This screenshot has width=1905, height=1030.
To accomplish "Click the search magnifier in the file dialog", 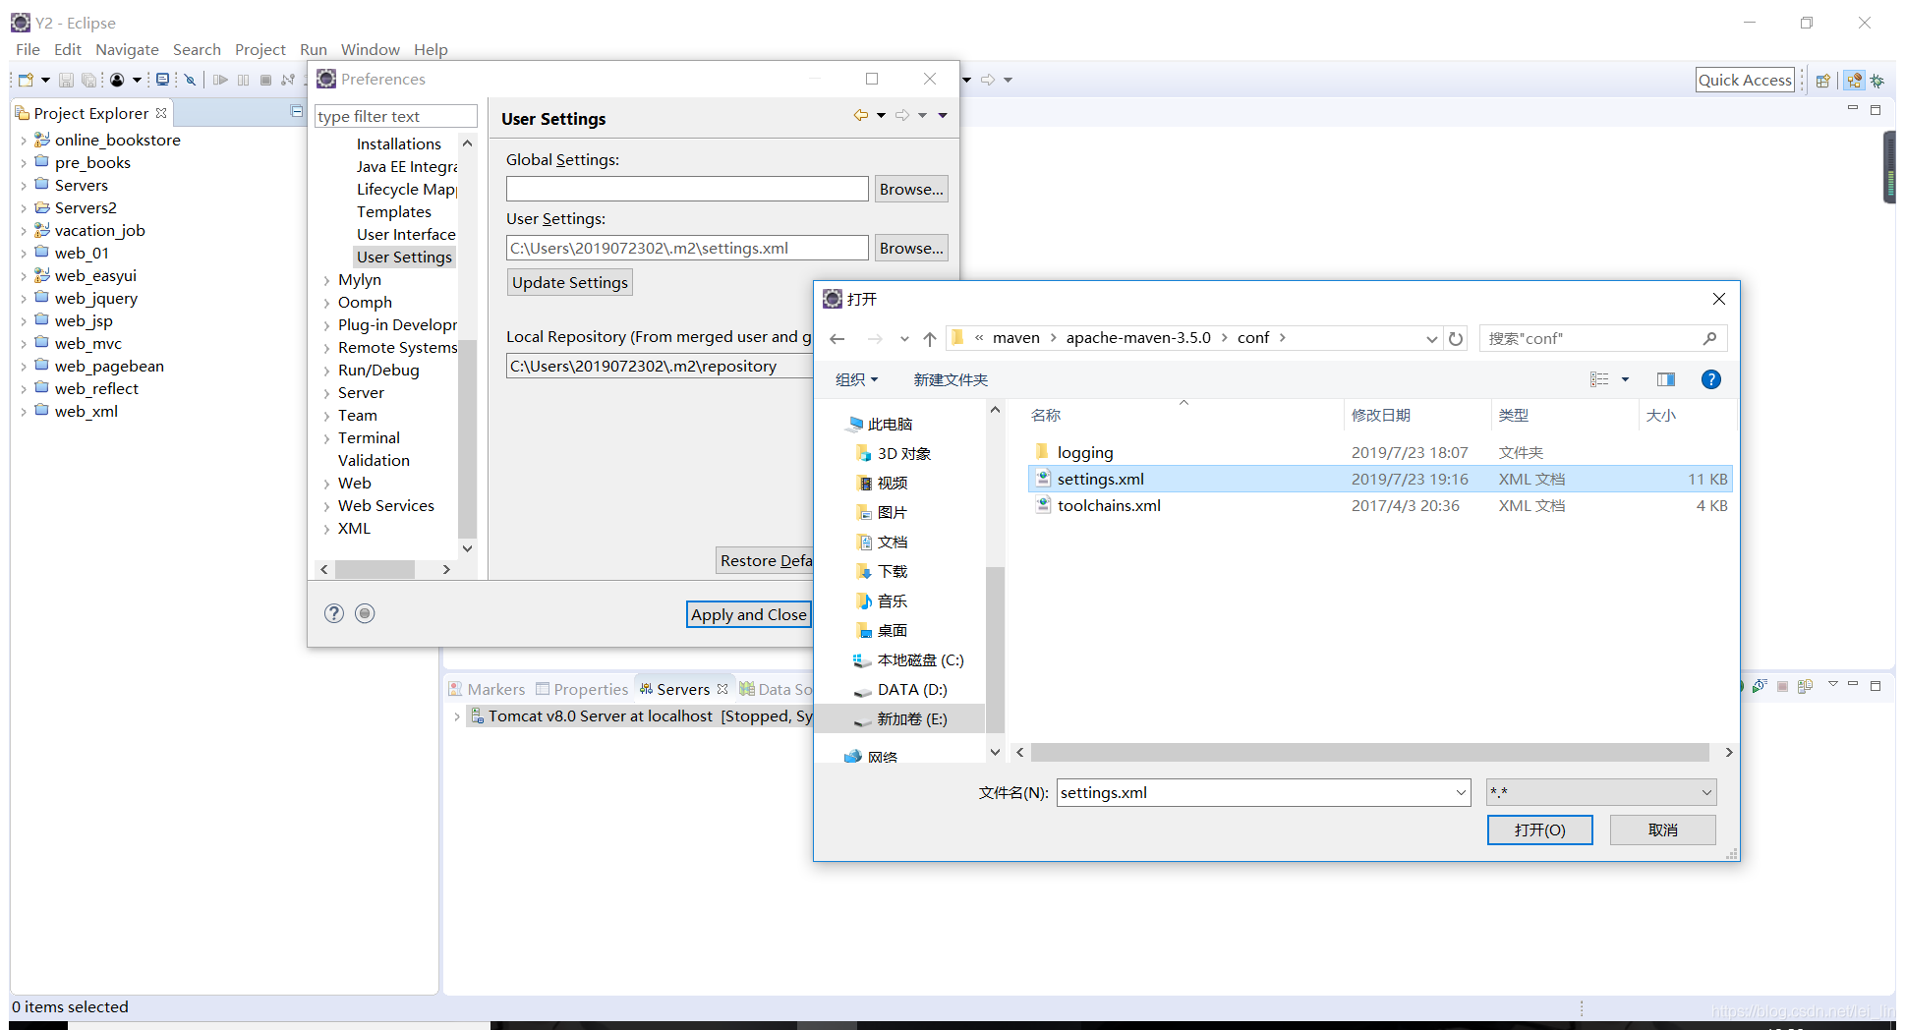I will coord(1709,338).
